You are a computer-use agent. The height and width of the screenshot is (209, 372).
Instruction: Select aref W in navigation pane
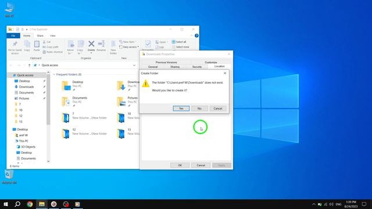coord(23,135)
